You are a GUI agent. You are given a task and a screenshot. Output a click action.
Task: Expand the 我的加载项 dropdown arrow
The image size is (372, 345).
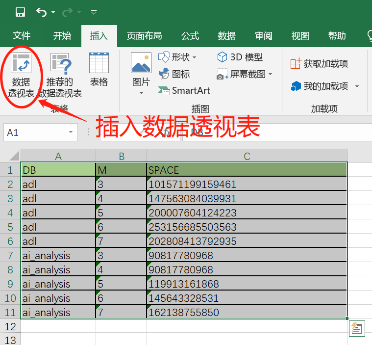(x=357, y=86)
